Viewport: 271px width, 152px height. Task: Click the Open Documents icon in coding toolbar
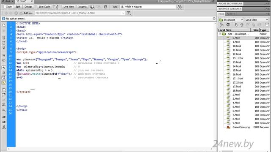tap(4, 25)
